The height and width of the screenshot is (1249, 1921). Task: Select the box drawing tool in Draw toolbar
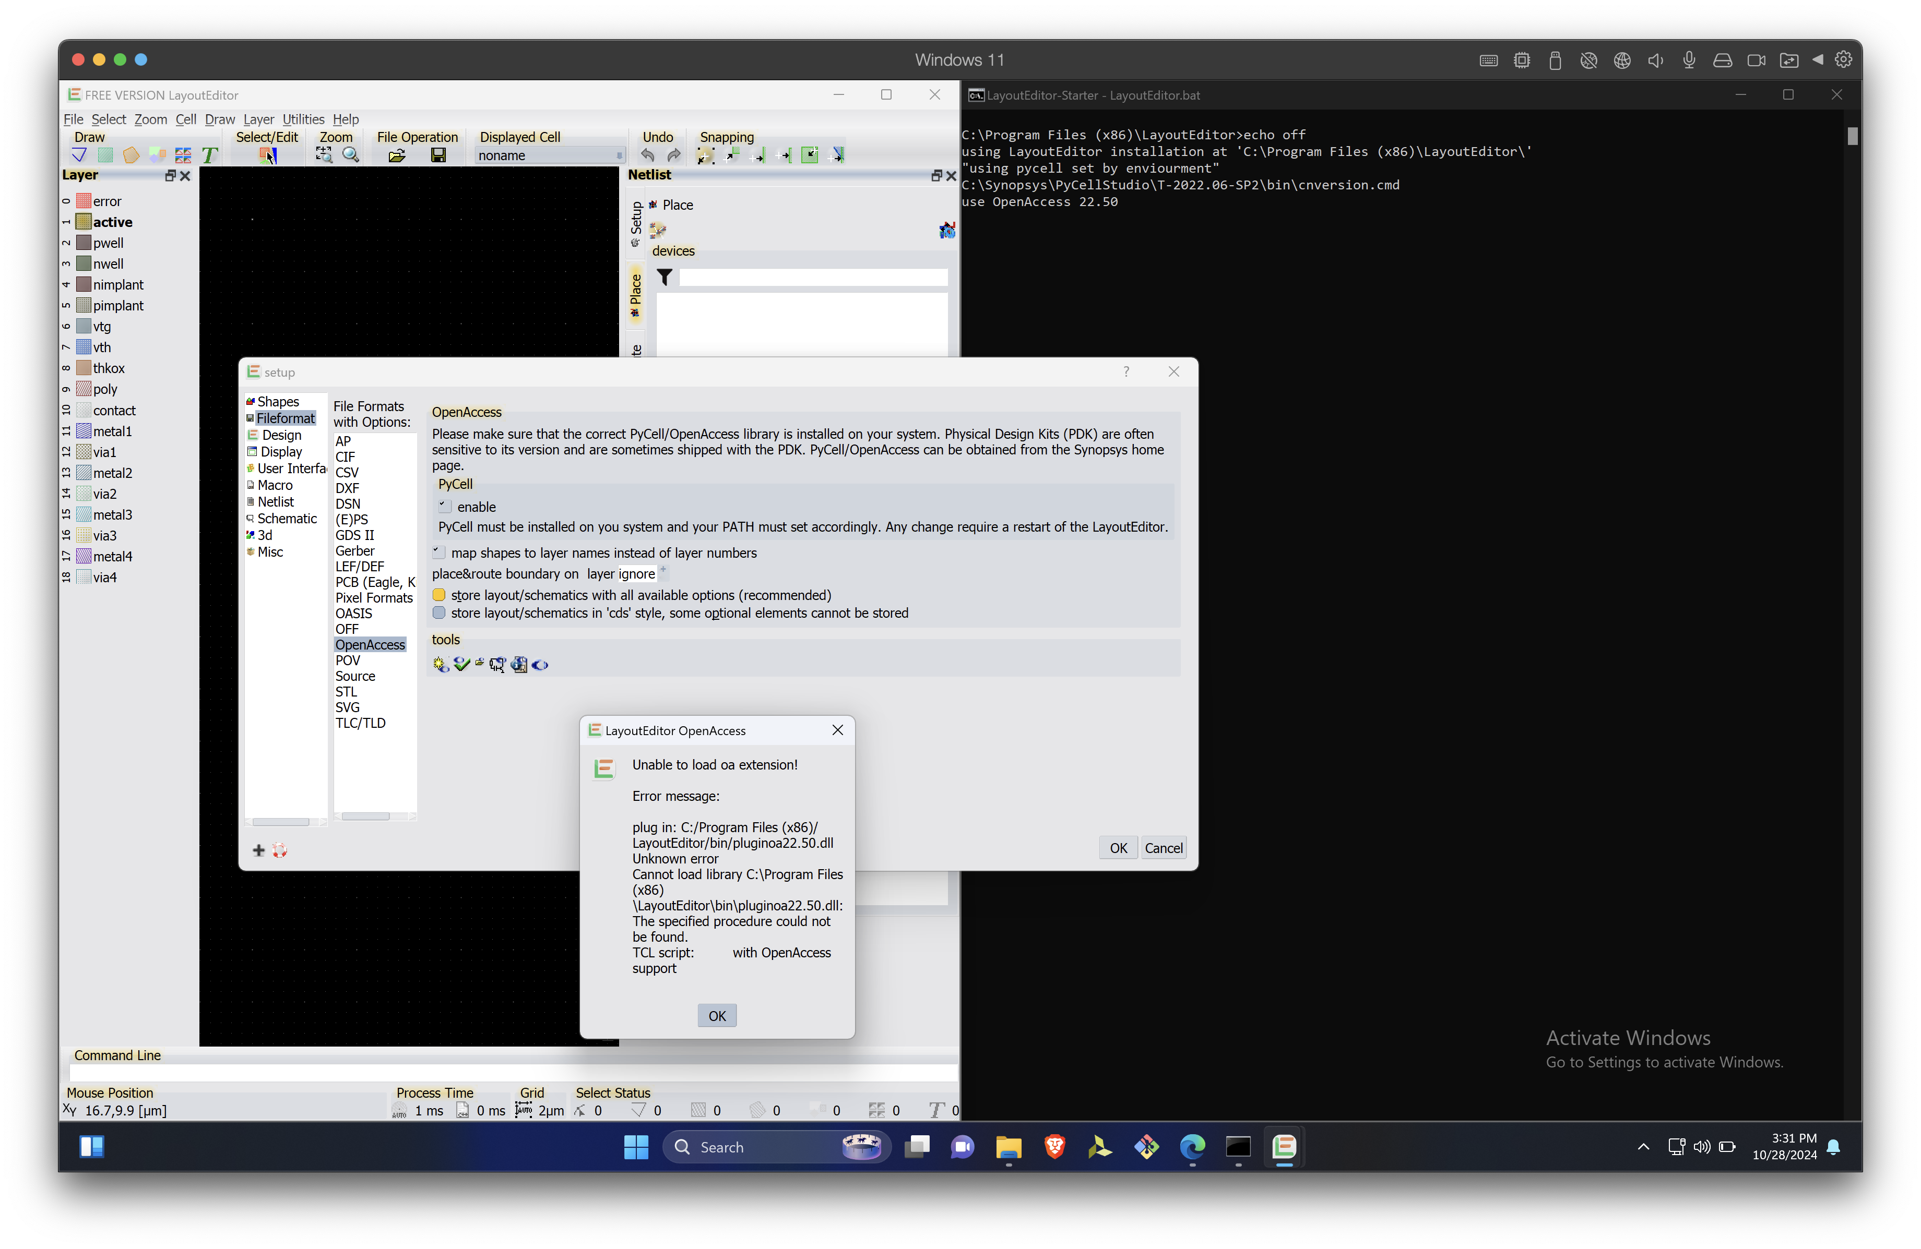105,155
